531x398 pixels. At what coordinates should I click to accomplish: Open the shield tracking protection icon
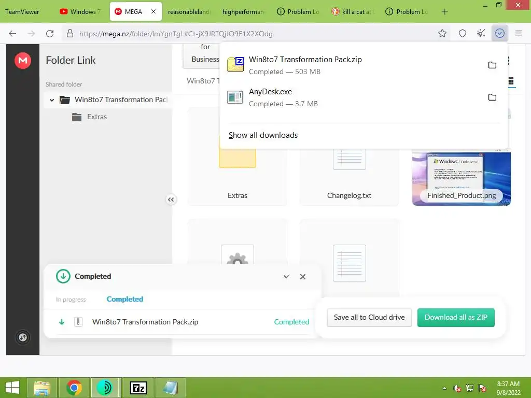coord(462,33)
